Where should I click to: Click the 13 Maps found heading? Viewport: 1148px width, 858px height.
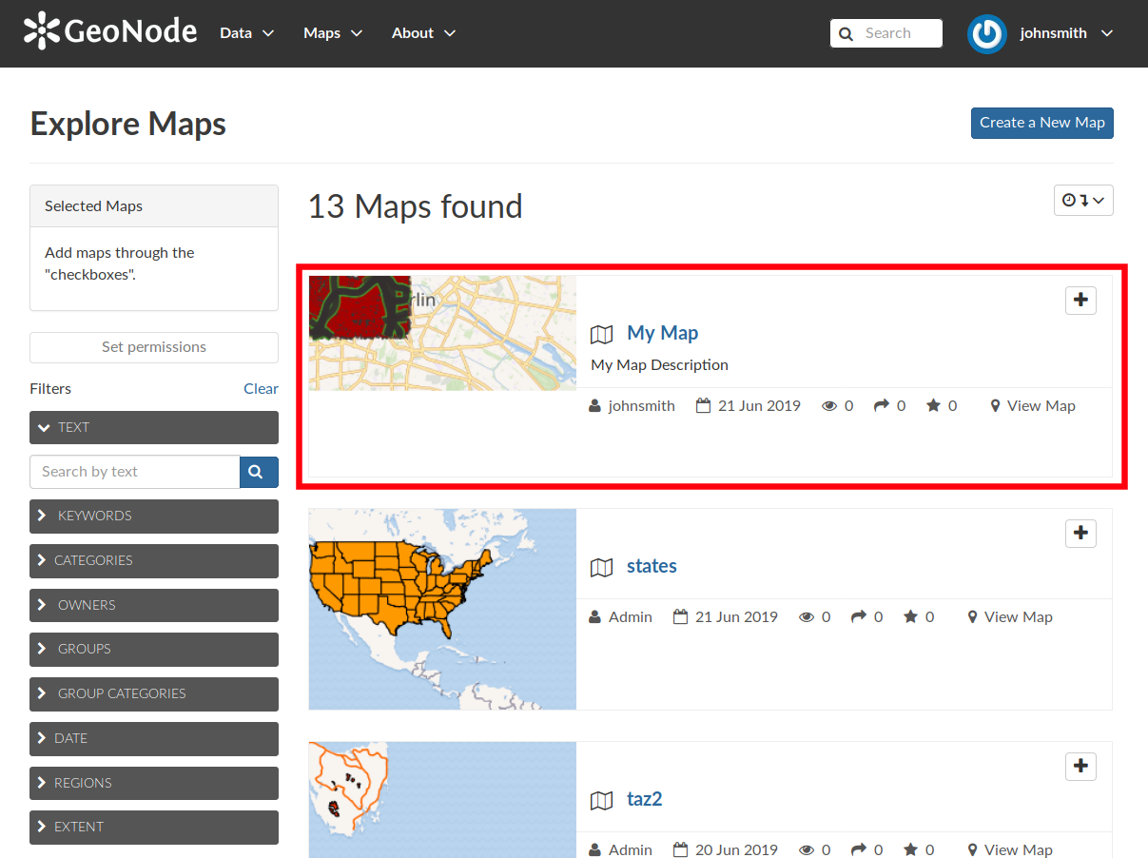coord(415,206)
